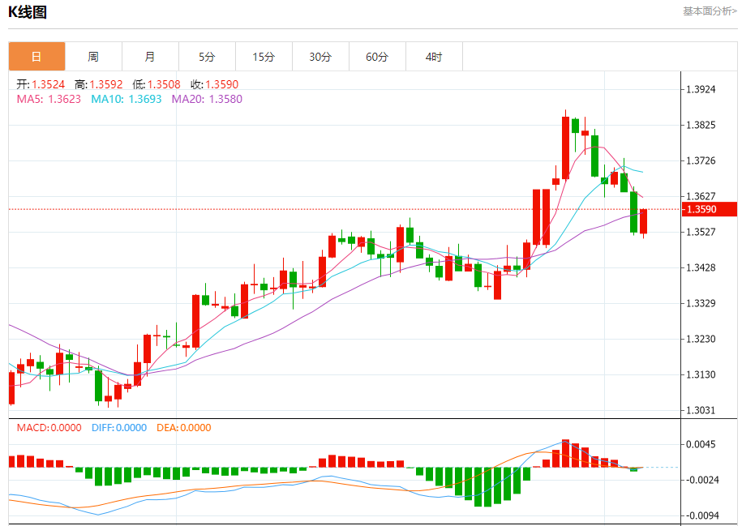
Task: Click the 1.3924 y-axis price label
Action: 703,89
